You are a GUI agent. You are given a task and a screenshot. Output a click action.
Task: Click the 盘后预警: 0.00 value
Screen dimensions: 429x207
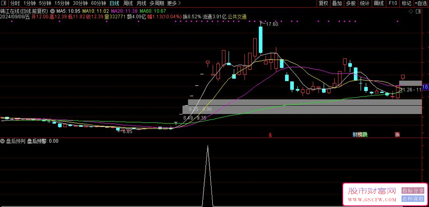[43, 141]
